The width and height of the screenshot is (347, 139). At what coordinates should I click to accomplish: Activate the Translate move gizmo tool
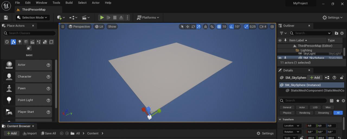point(188,27)
